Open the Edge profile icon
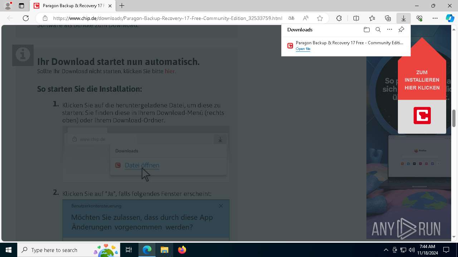458x257 pixels. pos(8,6)
